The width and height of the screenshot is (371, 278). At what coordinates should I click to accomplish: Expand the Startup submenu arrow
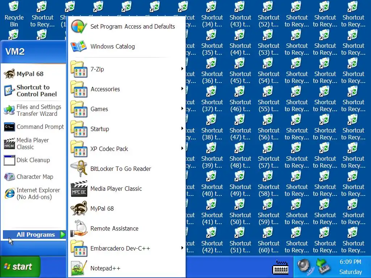182,129
